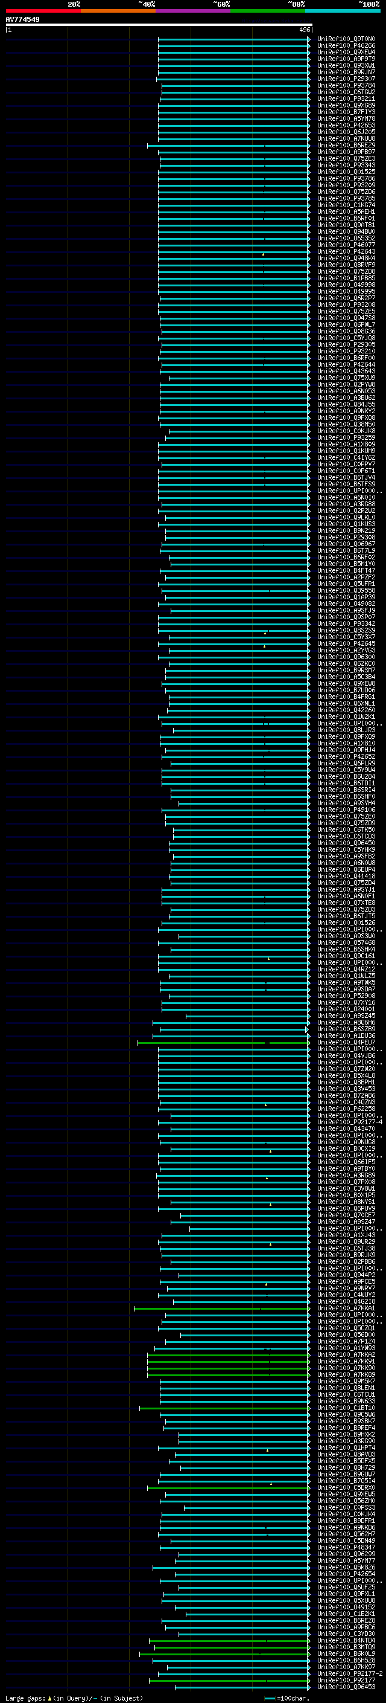
Task: Open hit UniRef100_A1DU36
Action: (346, 1036)
